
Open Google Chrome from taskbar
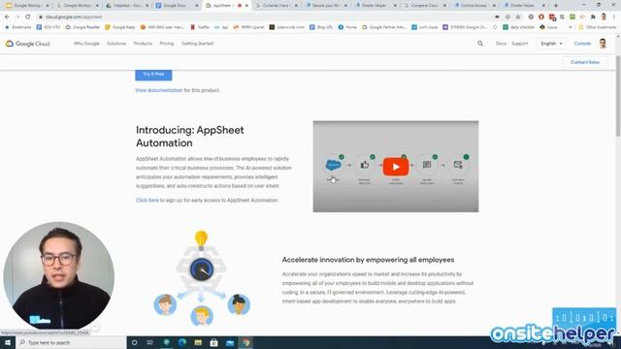(x=245, y=342)
